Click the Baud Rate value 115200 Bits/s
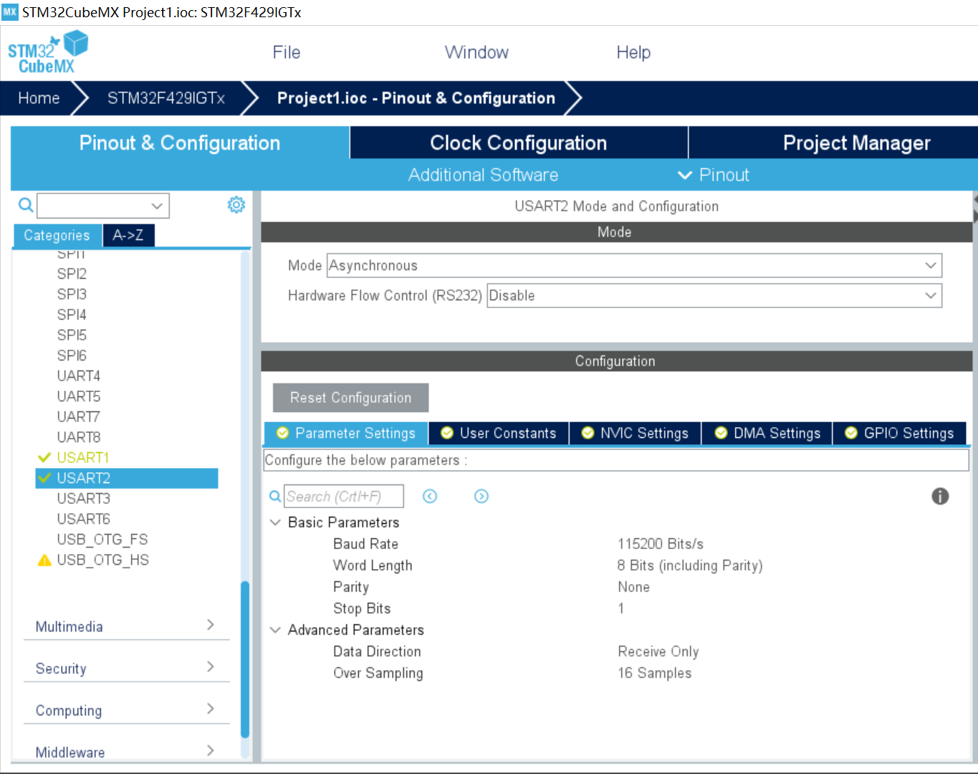This screenshot has height=774, width=978. [x=661, y=544]
